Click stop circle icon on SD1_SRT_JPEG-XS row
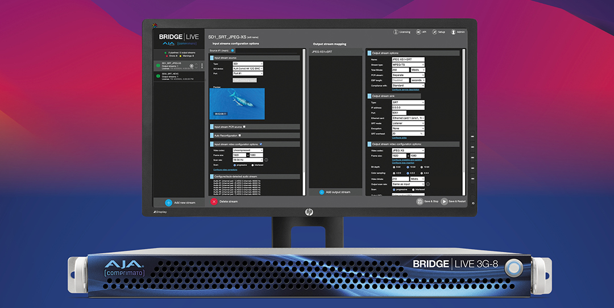Viewport: 614px width, 308px height. click(x=192, y=66)
